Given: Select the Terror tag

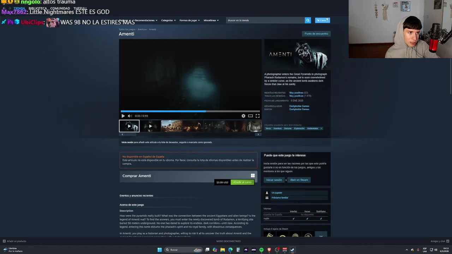Looking at the screenshot, I should click(268, 128).
